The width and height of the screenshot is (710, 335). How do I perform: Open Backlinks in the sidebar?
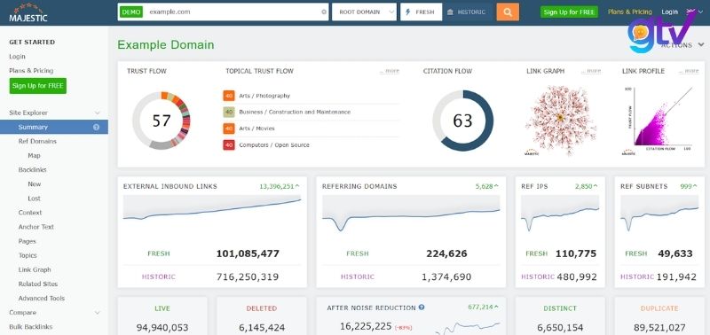coord(33,170)
